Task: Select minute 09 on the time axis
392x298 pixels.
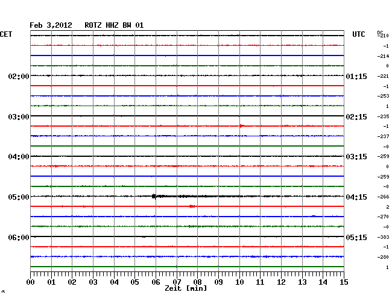Action: pyautogui.click(x=218, y=282)
